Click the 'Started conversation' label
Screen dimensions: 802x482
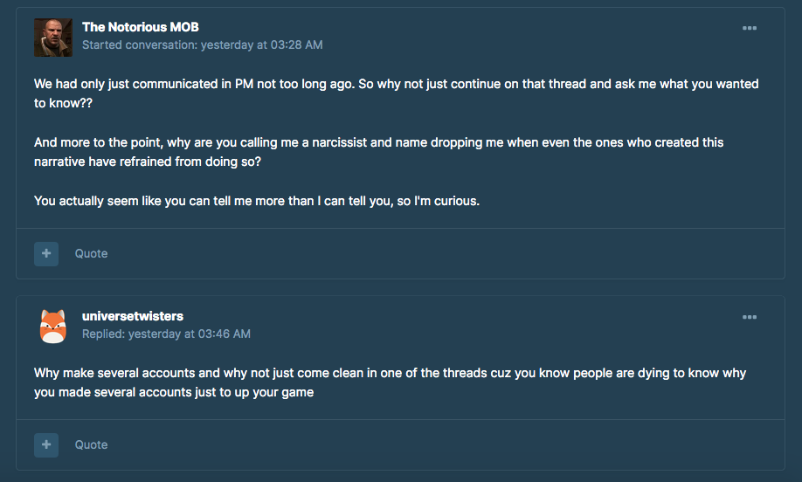point(140,45)
